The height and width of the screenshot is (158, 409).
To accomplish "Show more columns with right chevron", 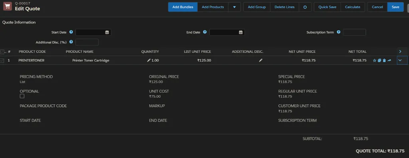I will (400, 52).
